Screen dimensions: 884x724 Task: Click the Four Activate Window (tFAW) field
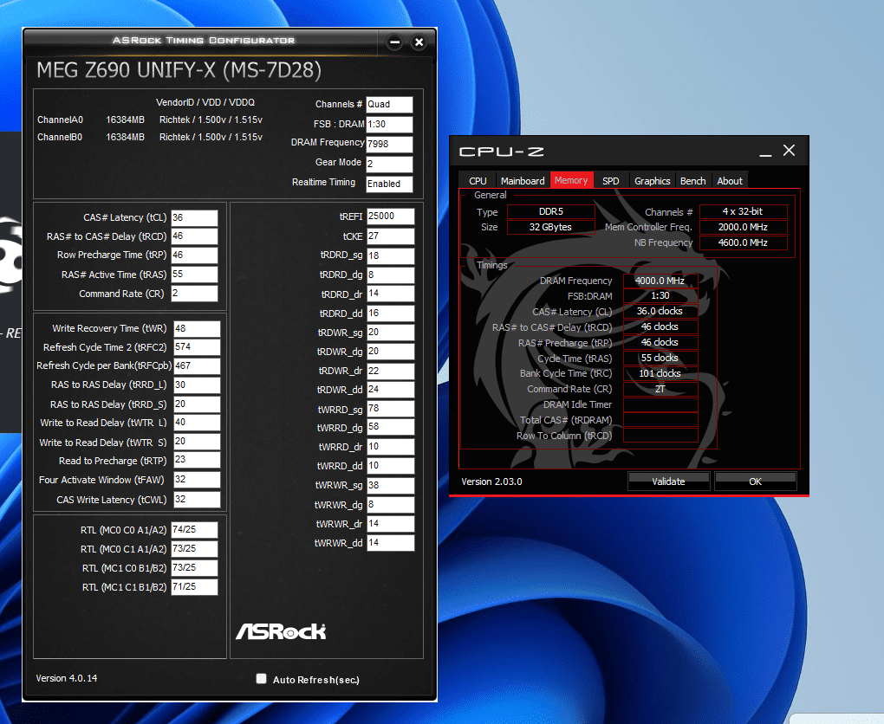tap(197, 480)
